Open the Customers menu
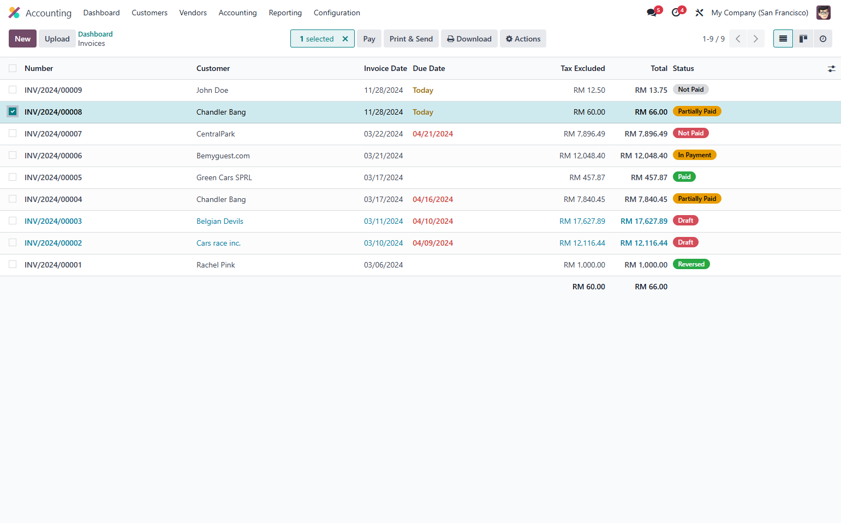The height and width of the screenshot is (523, 841). [x=150, y=13]
